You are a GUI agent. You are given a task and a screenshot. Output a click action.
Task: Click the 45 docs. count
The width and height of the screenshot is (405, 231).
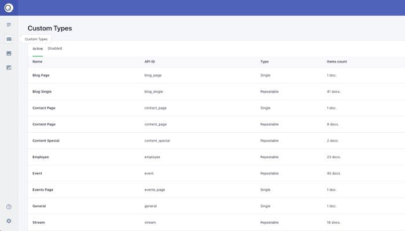click(x=334, y=173)
